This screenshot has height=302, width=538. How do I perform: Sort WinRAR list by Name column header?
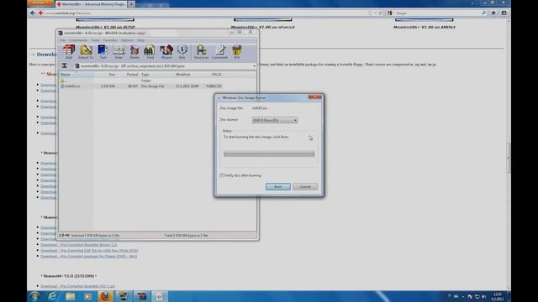(x=76, y=75)
